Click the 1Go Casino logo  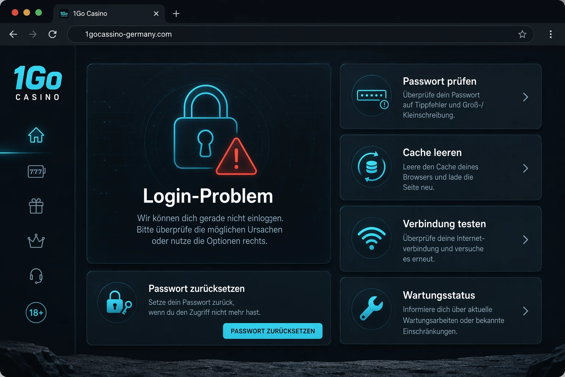tap(38, 83)
